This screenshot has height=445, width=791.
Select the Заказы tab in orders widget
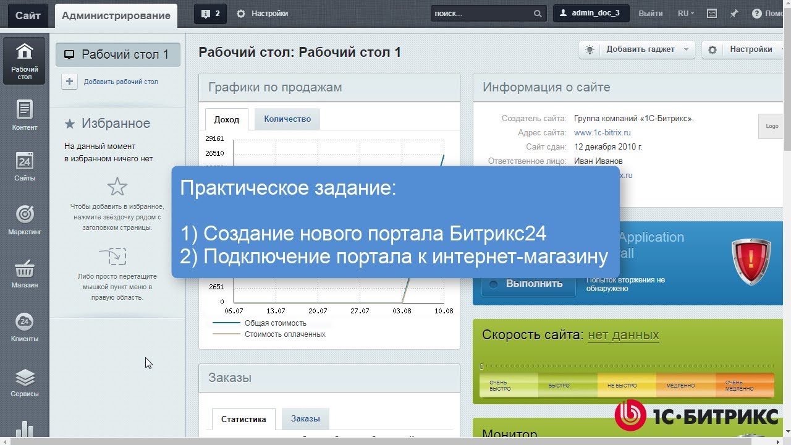[x=306, y=419]
